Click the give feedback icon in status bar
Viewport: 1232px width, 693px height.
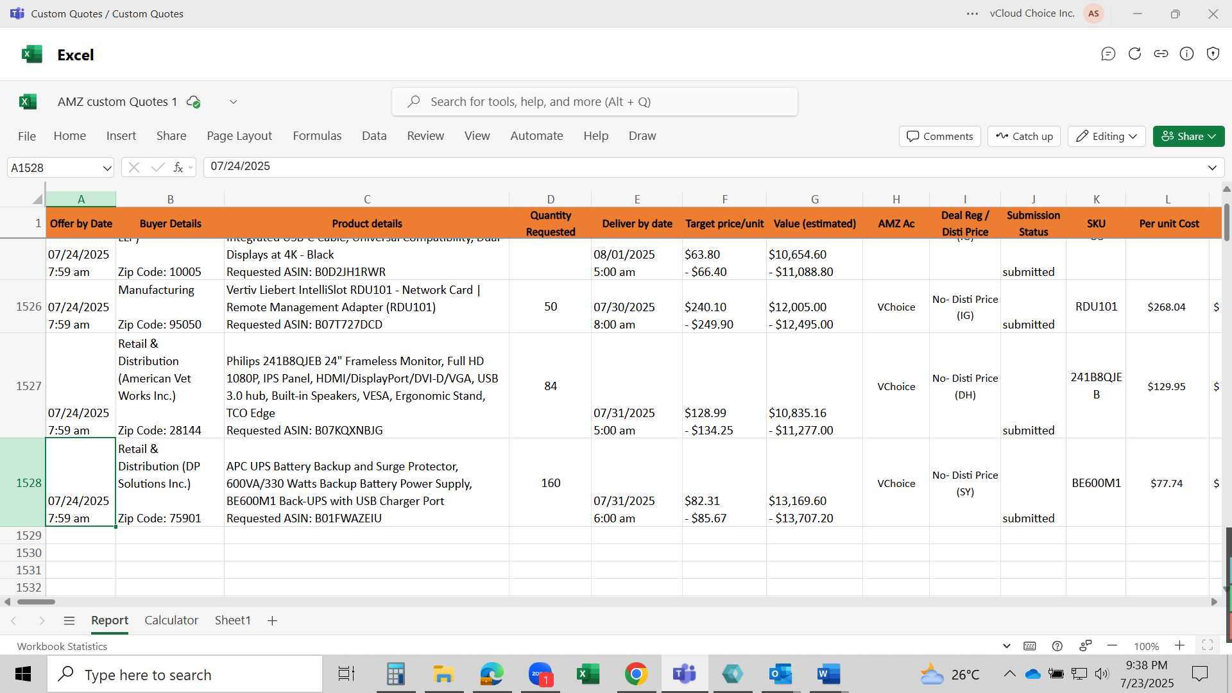pos(1086,646)
